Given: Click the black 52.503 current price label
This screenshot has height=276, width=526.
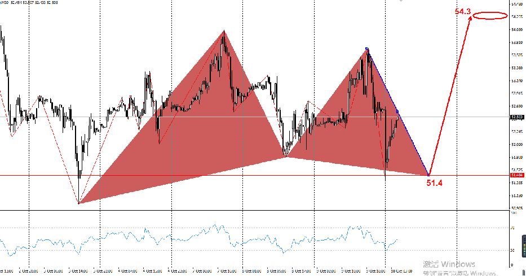Looking at the screenshot, I should tap(517, 117).
